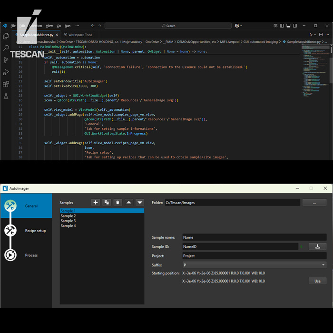Open the Extensions view in activity bar

[6, 84]
